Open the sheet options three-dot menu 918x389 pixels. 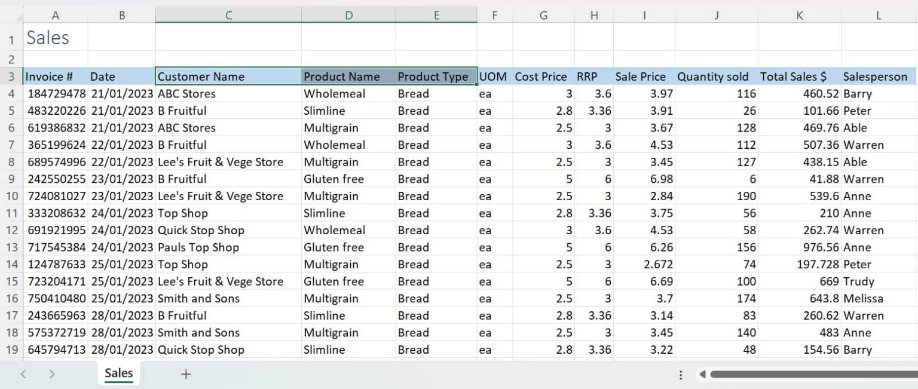click(681, 373)
